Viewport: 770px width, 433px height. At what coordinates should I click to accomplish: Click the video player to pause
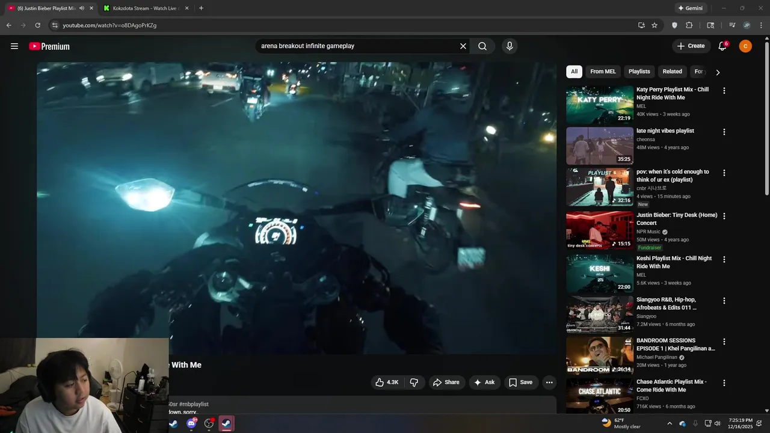[297, 208]
